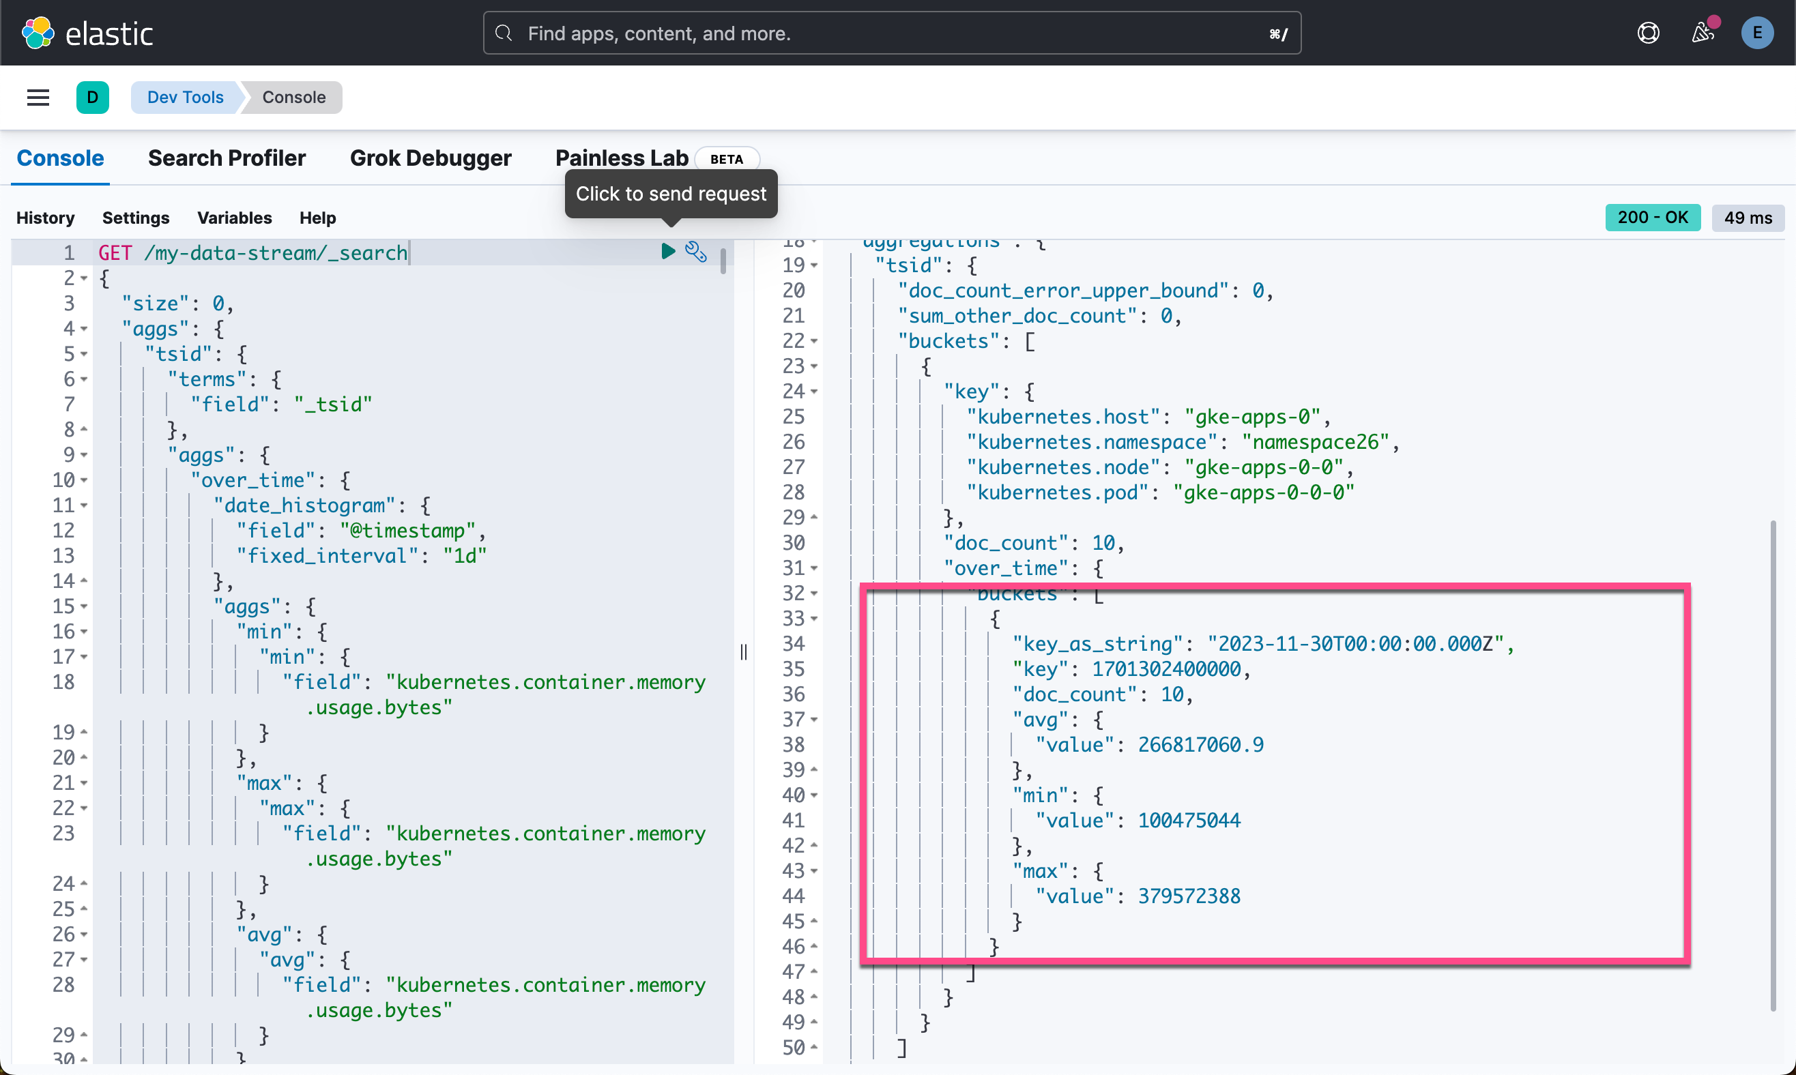Collapse response avg object on line 37
This screenshot has width=1796, height=1075.
[x=814, y=720]
